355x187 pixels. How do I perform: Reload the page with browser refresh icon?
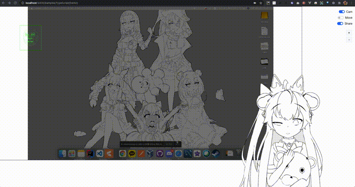coord(15,3)
